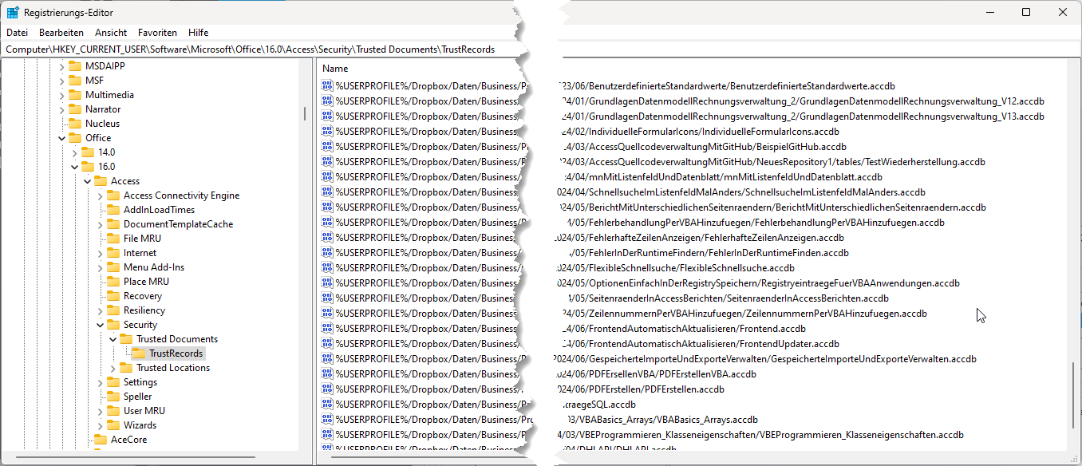Select the Access Connectivity Engine folder icon
The width and height of the screenshot is (1082, 466).
[113, 195]
